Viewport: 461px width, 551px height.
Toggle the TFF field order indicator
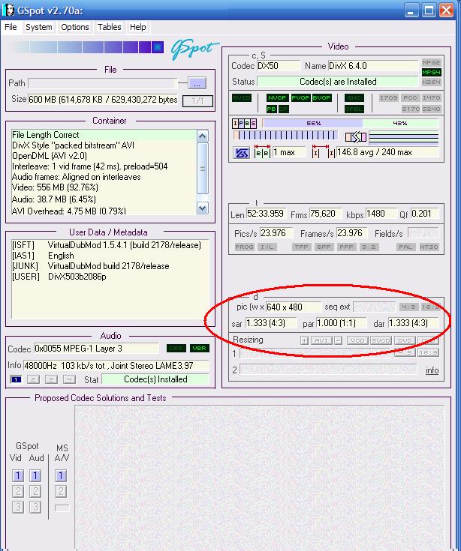click(301, 247)
